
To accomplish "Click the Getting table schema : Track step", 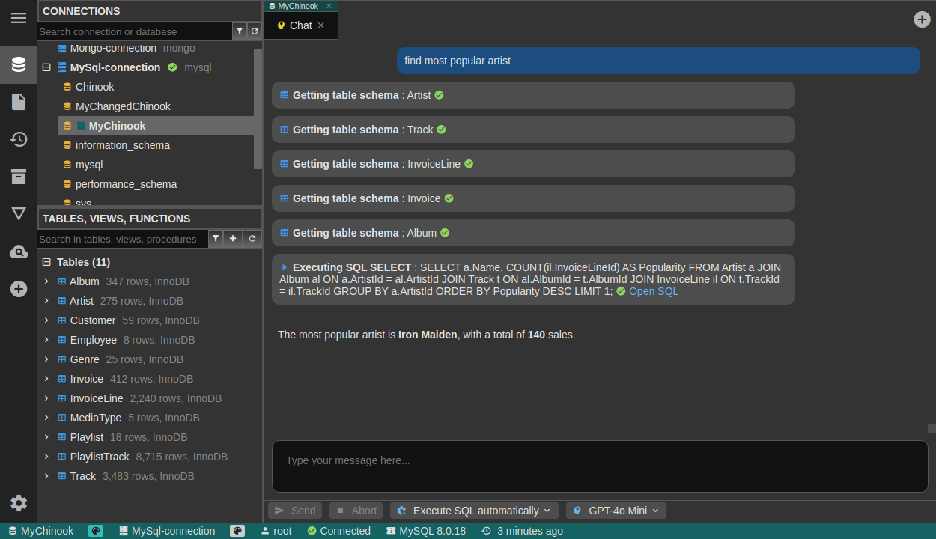I will click(533, 130).
